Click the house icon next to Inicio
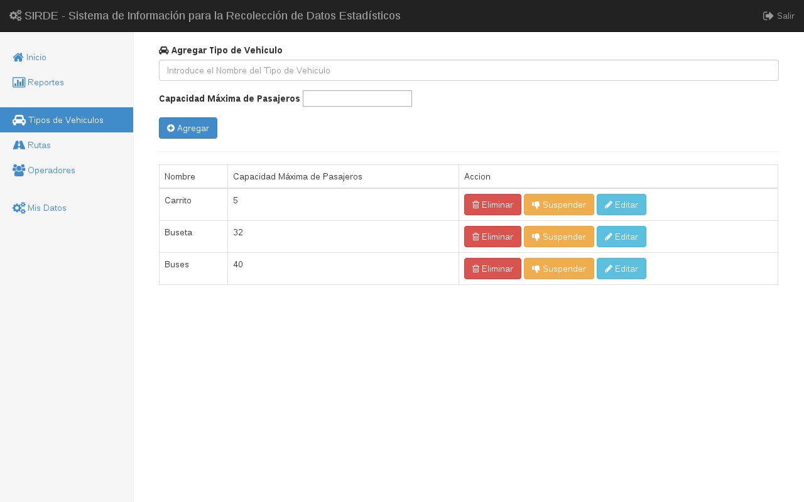The height and width of the screenshot is (502, 804). tap(18, 57)
